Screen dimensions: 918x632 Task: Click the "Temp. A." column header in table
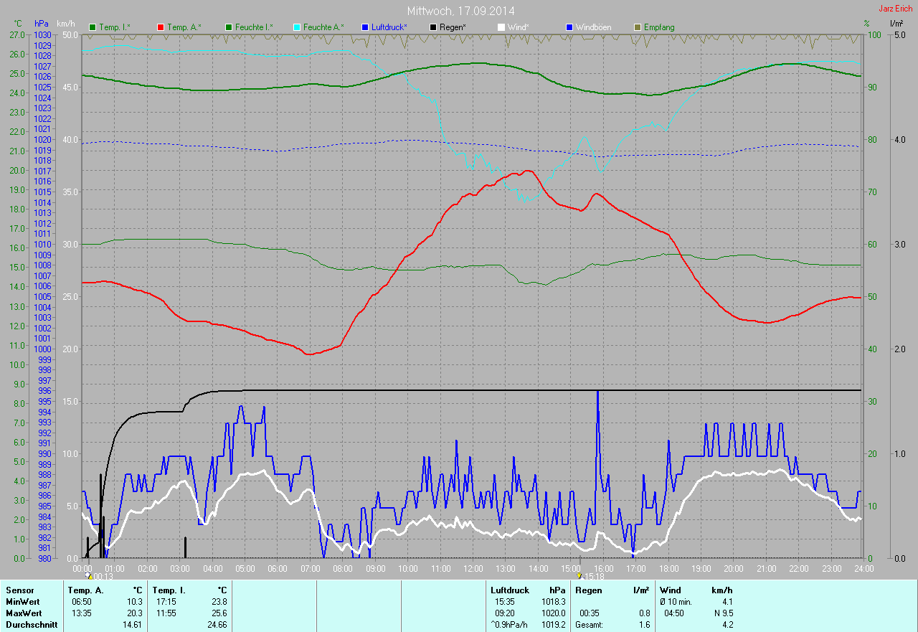tap(85, 590)
